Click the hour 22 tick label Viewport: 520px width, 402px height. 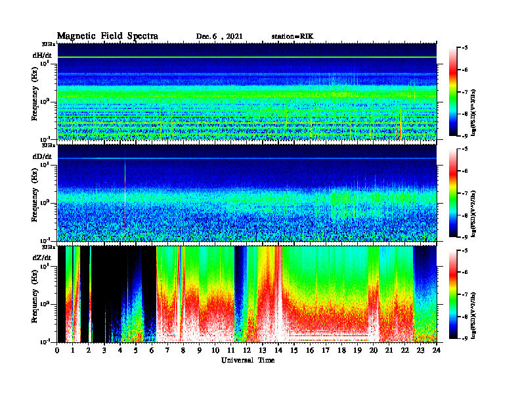click(405, 350)
